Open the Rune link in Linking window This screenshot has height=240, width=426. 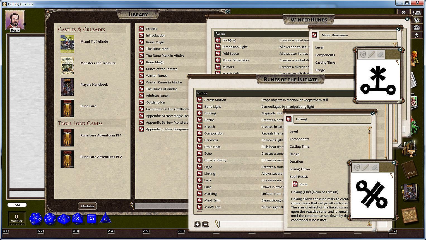coord(295,184)
